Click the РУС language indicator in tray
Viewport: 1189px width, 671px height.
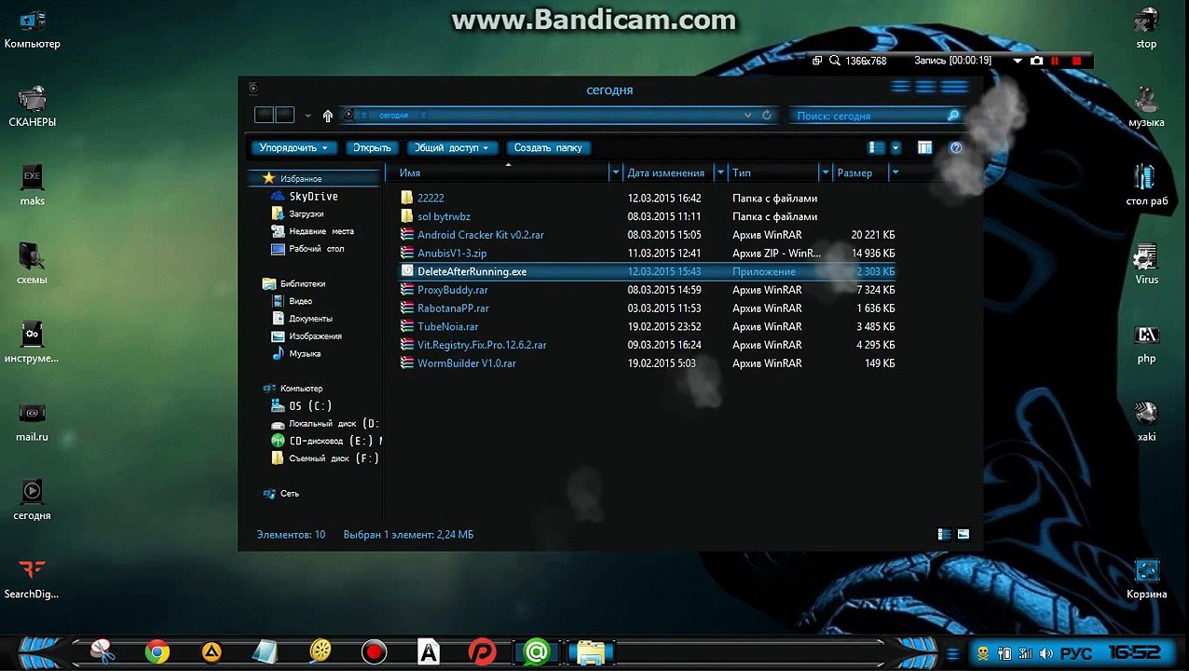[x=1077, y=653]
